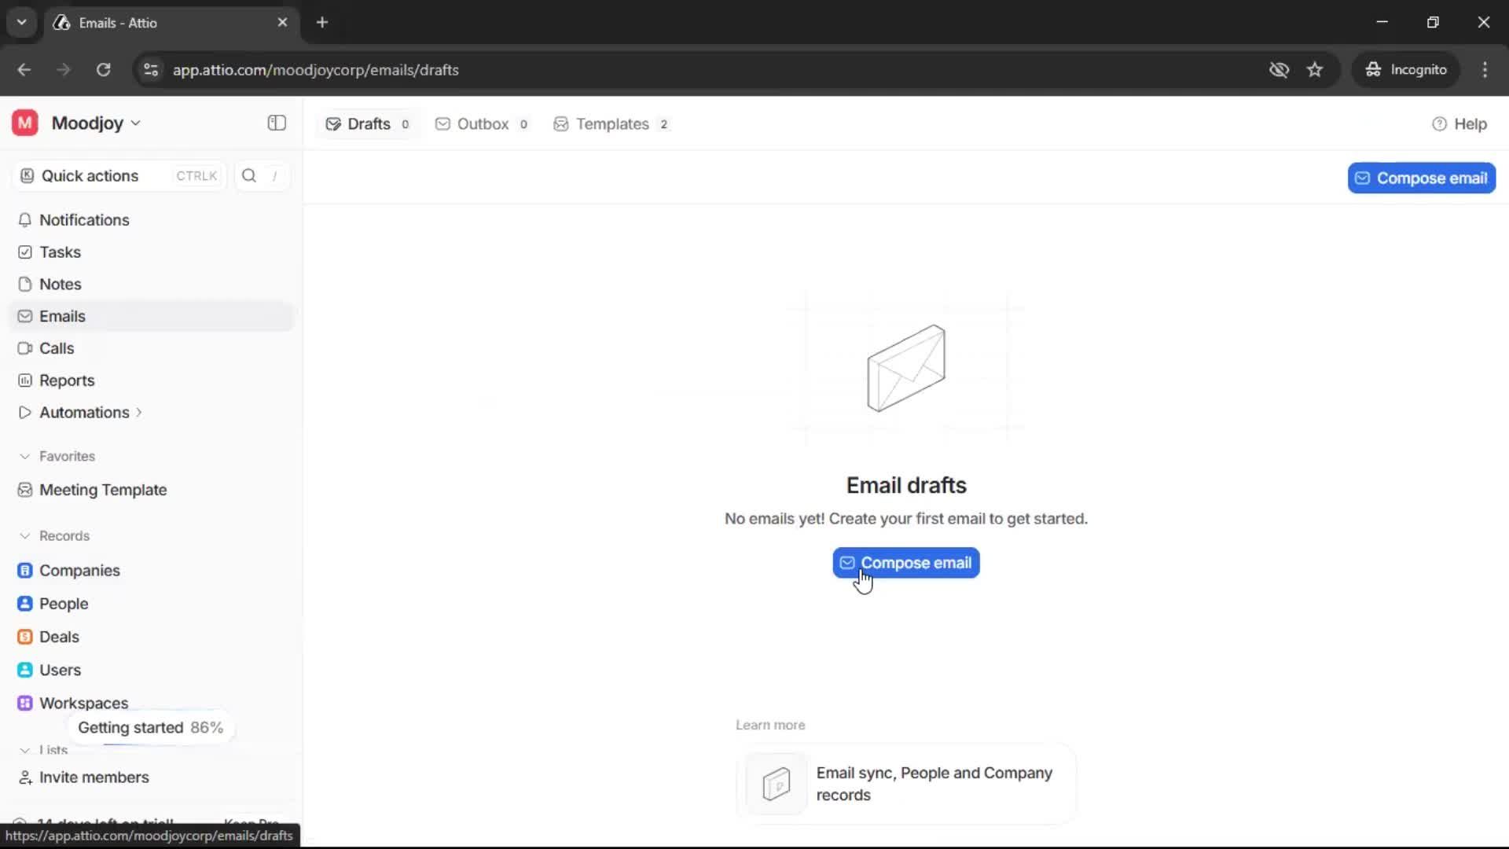This screenshot has width=1509, height=849.
Task: Open Quick actions command bar
Action: point(119,176)
